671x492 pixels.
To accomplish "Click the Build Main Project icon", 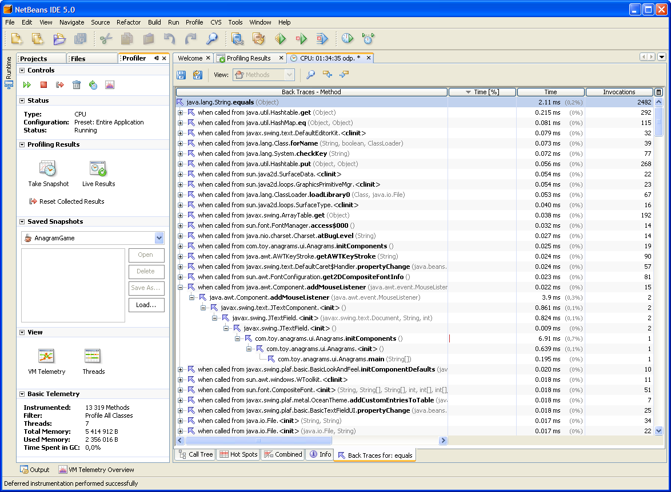I will 238,39.
